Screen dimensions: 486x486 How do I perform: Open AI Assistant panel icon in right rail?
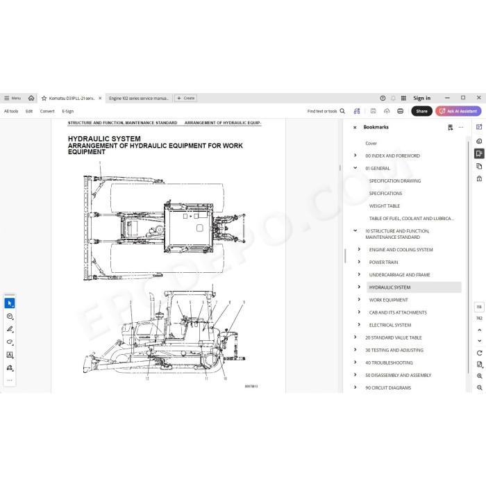coord(479,127)
